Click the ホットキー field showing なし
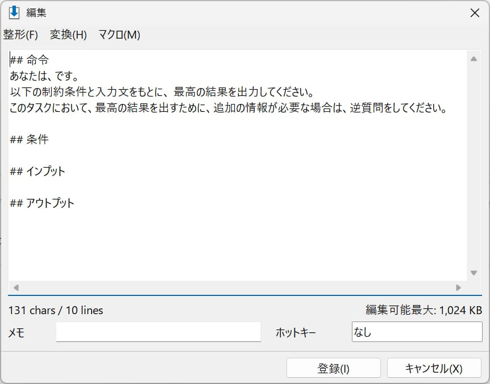The width and height of the screenshot is (490, 384). coord(417,332)
